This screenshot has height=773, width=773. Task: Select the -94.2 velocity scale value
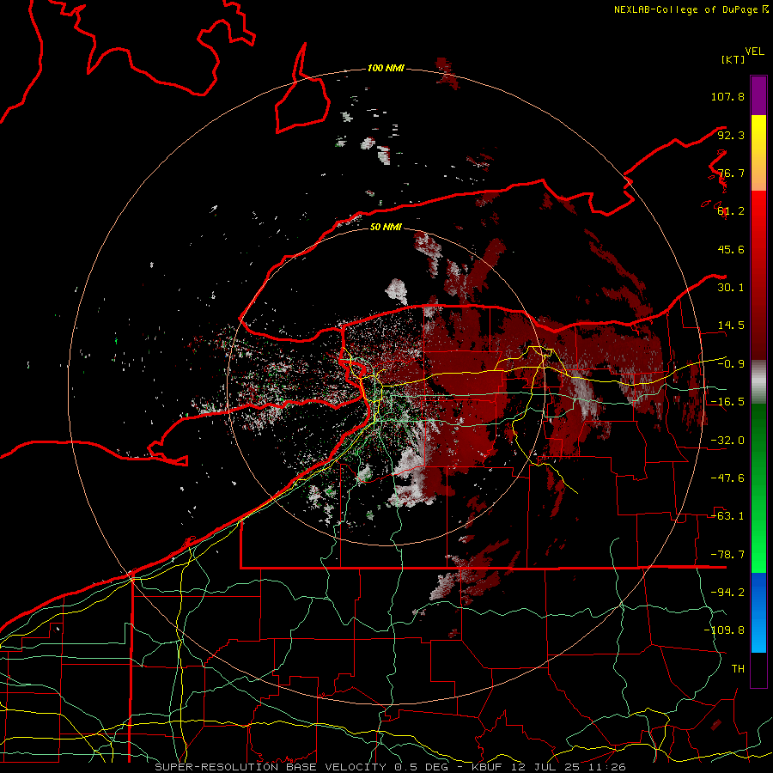click(727, 593)
